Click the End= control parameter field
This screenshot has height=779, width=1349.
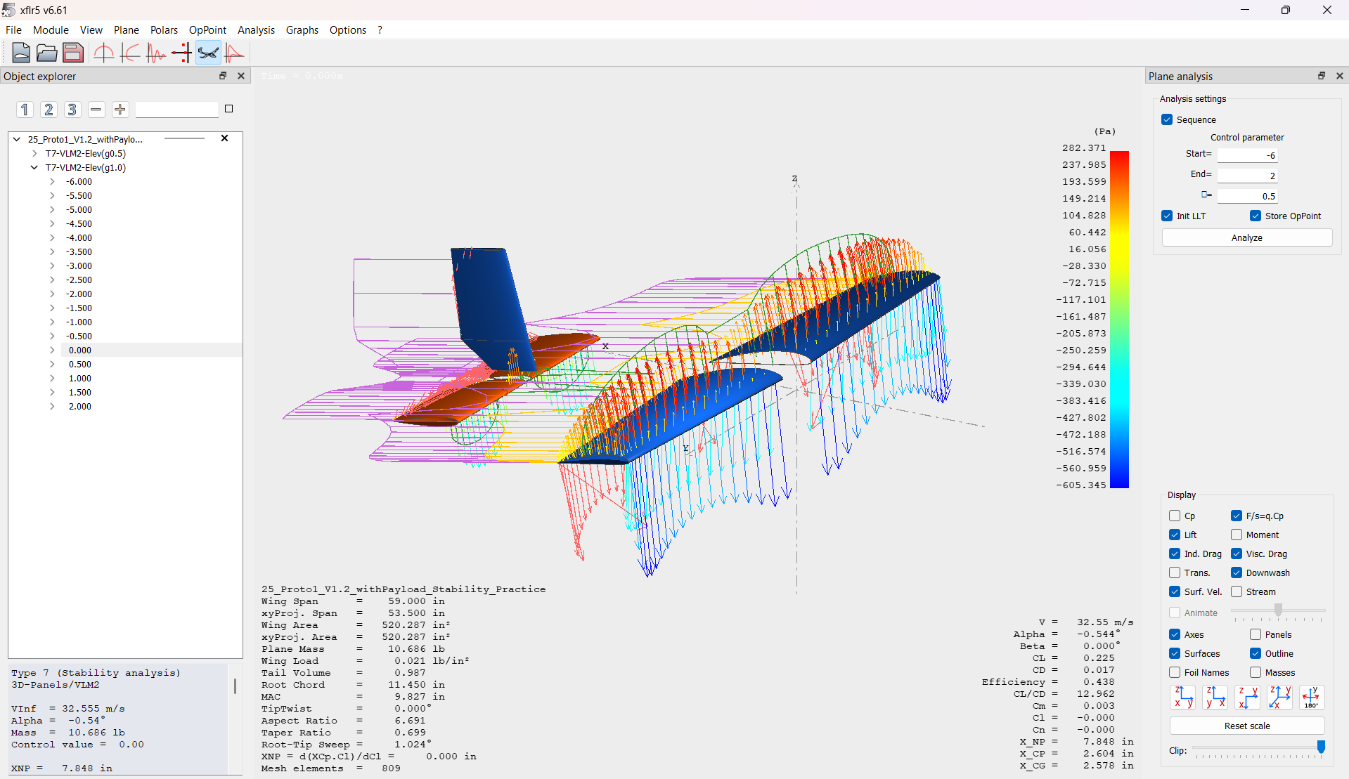(x=1247, y=176)
